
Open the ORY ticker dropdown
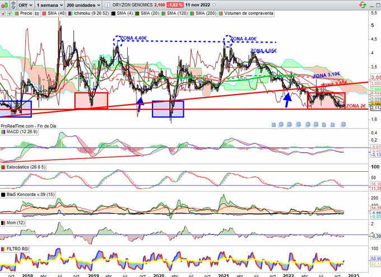[26, 5]
